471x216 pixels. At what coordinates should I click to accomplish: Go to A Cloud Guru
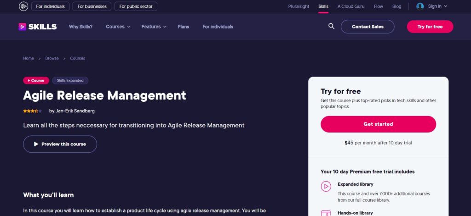(351, 6)
